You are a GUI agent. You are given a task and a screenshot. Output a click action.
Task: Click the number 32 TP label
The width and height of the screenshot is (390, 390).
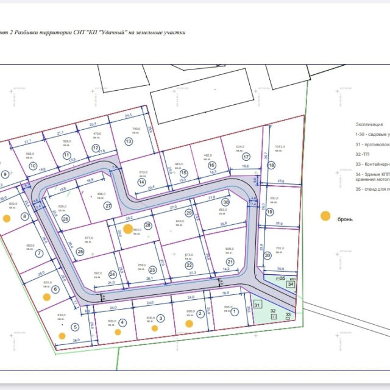point(273,311)
